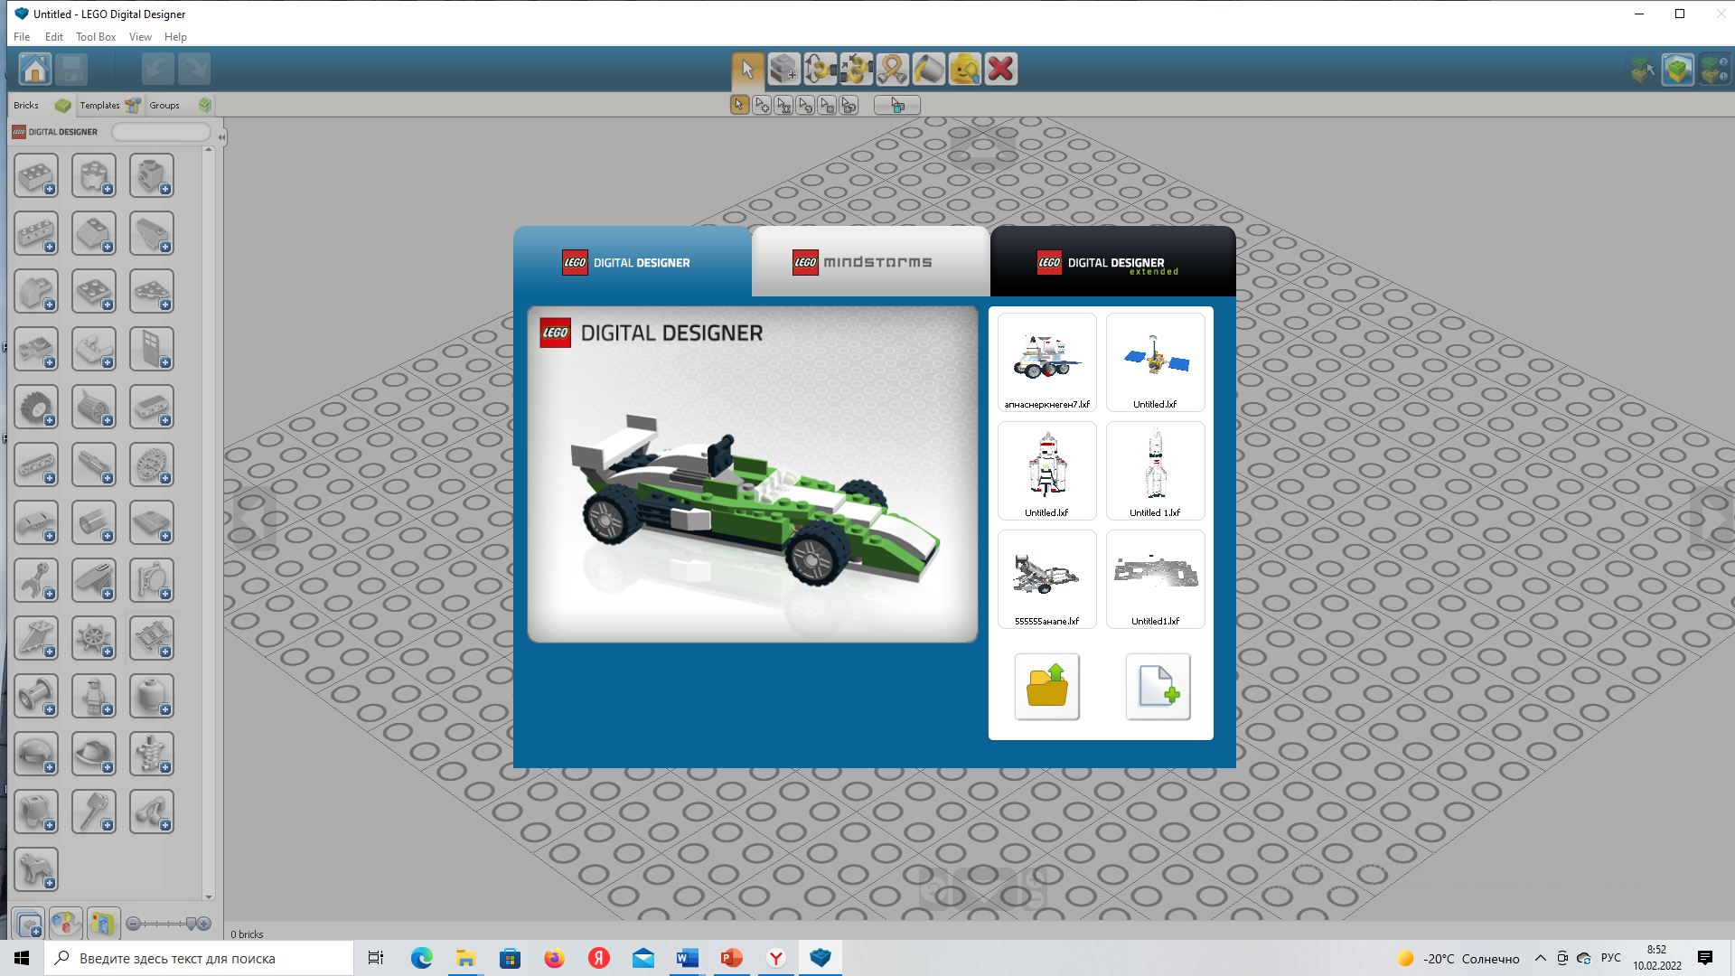
Task: Toggle filter bricks by color palette
Action: point(65,924)
